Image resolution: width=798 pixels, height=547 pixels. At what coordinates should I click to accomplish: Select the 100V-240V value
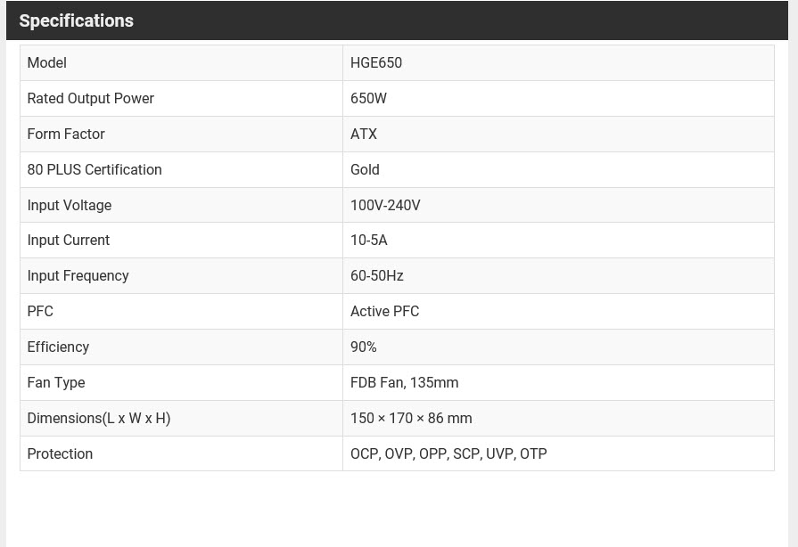click(385, 206)
